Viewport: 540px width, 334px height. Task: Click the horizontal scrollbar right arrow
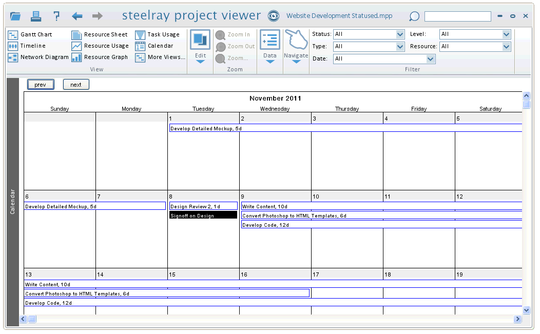pos(517,319)
